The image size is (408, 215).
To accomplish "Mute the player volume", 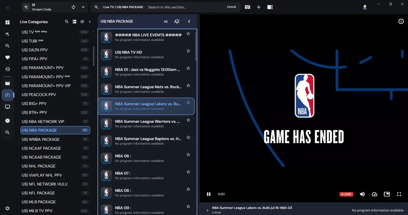I will [x=362, y=194].
